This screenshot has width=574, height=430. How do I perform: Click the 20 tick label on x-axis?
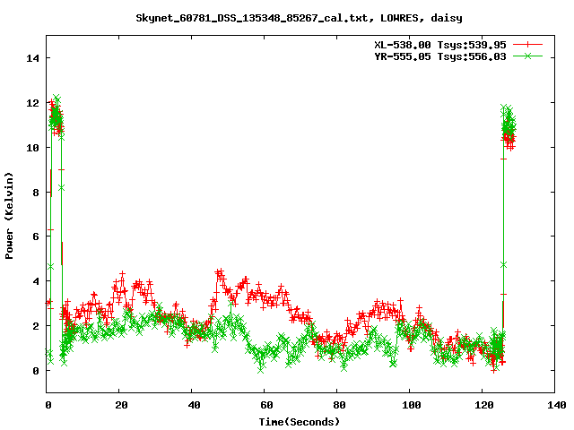point(120,405)
